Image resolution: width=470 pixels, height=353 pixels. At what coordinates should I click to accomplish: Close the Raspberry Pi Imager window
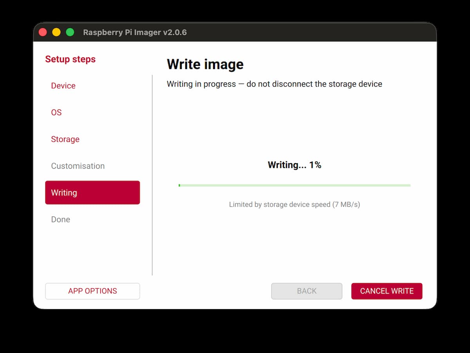(43, 32)
